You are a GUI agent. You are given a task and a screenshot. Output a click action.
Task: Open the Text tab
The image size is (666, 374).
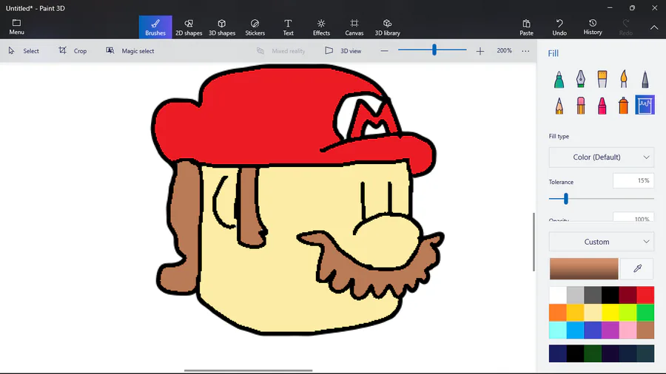coord(288,27)
